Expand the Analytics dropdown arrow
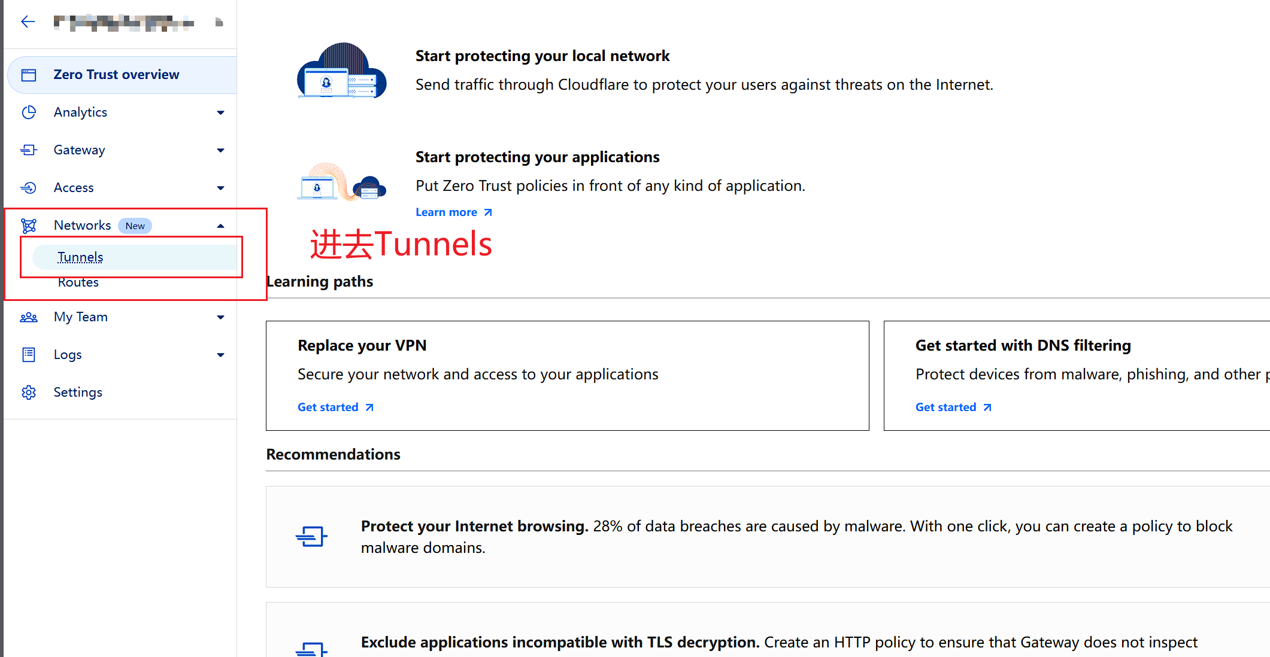This screenshot has height=657, width=1270. [220, 112]
